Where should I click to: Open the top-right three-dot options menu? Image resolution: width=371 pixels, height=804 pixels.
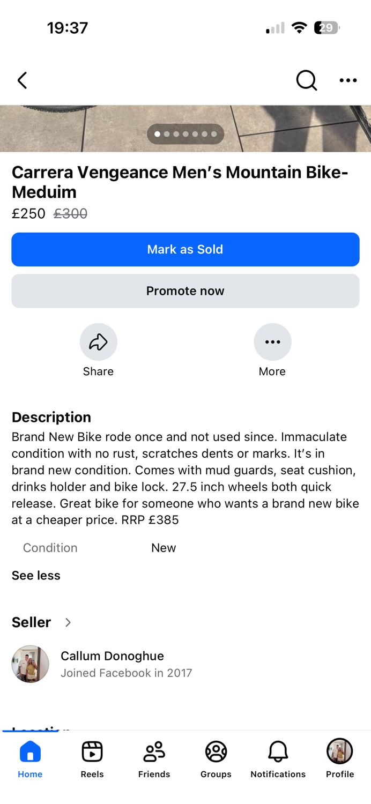348,80
